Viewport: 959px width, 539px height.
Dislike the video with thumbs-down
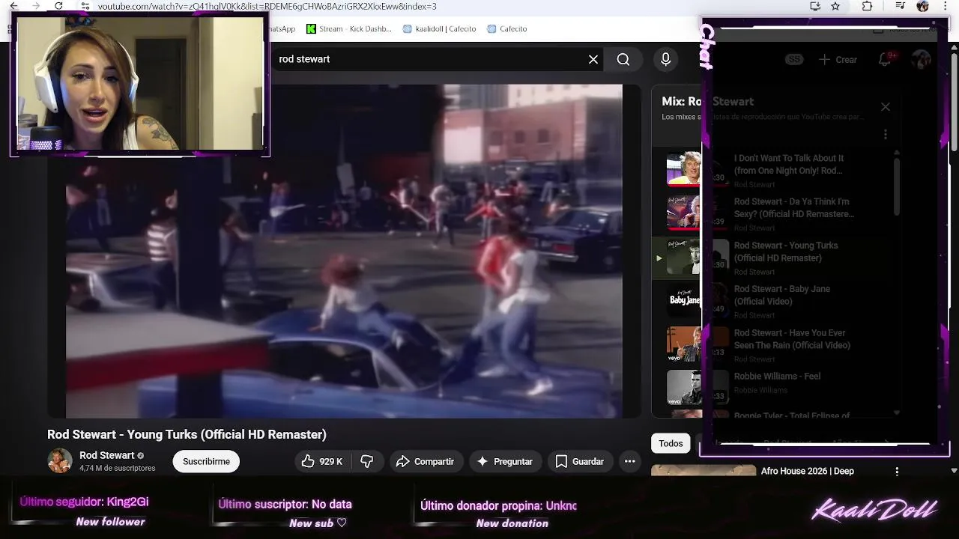(367, 461)
